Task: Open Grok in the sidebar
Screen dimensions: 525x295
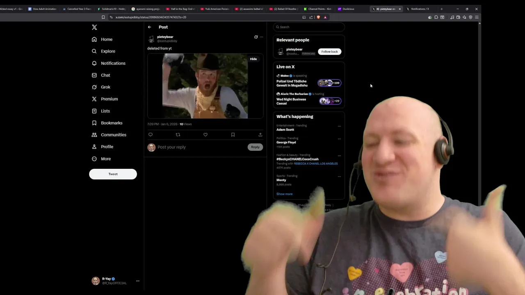Action: coord(101,87)
